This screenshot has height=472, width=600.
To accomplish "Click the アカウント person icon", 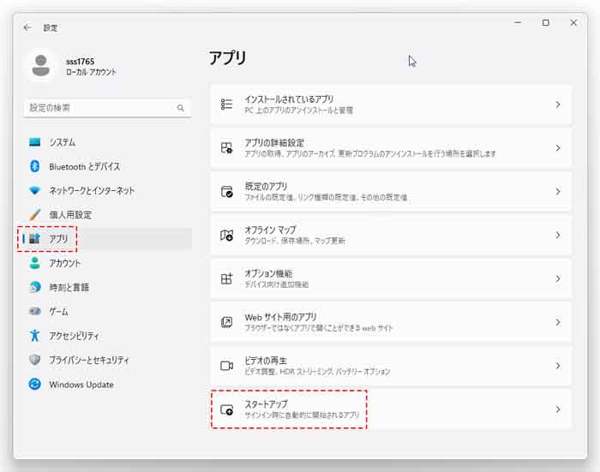I will click(x=35, y=263).
